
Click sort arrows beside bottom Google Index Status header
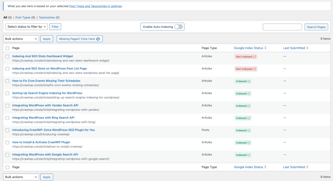tap(265, 167)
